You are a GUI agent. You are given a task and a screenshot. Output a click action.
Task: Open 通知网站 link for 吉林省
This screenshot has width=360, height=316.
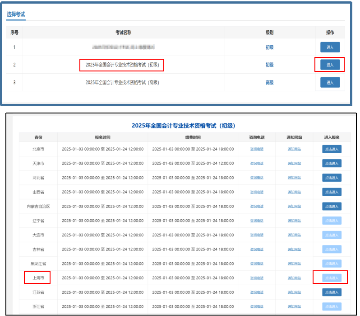[x=295, y=249]
